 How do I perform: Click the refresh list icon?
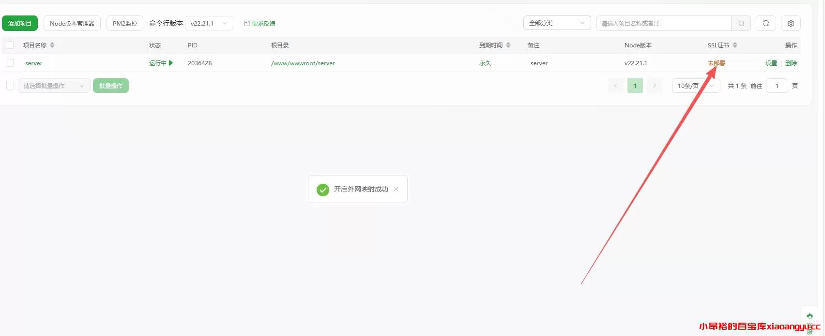[x=766, y=23]
